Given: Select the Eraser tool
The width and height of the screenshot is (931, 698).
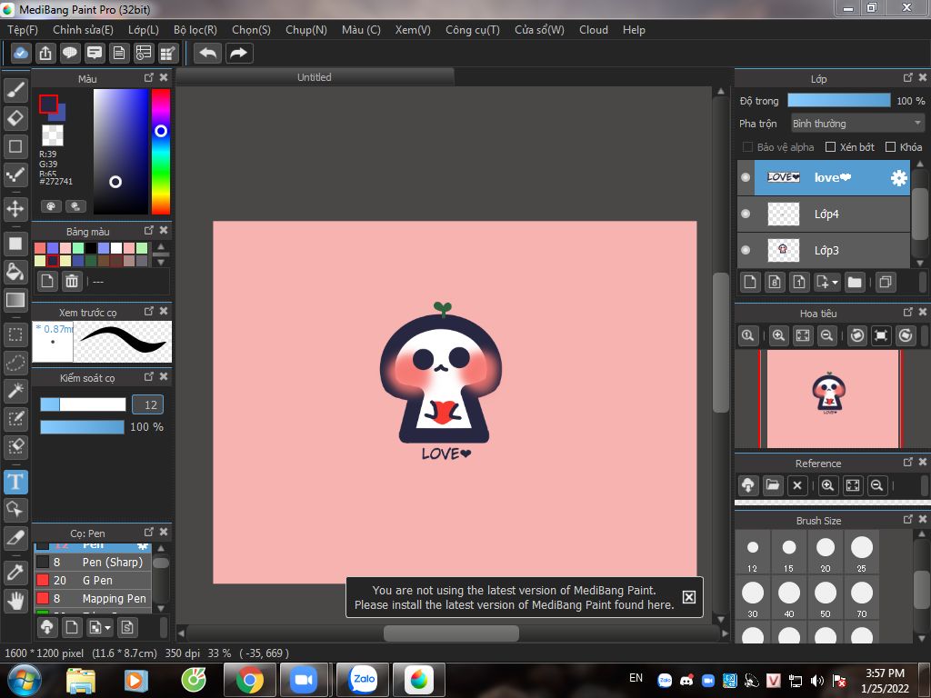Looking at the screenshot, I should pyautogui.click(x=15, y=118).
